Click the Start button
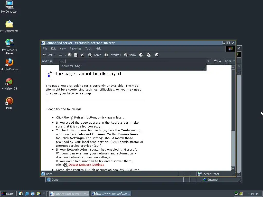This screenshot has height=197, width=263. click(7, 194)
